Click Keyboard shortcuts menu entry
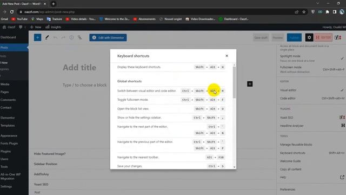 point(311,153)
